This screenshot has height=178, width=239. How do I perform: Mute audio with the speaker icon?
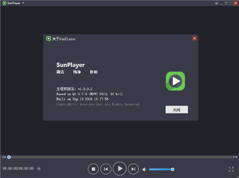pos(144,170)
